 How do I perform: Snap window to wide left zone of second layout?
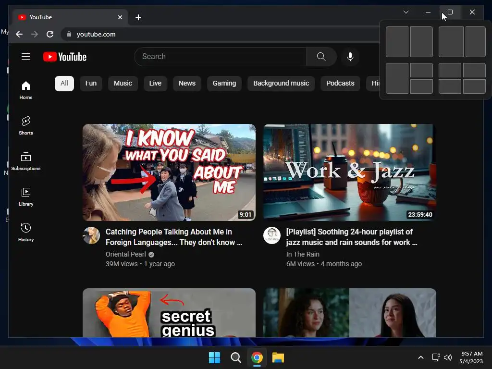(x=451, y=42)
